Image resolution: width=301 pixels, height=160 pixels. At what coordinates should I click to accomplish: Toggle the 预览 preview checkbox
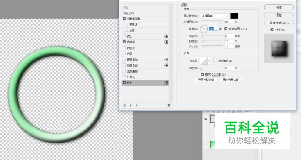(272, 30)
